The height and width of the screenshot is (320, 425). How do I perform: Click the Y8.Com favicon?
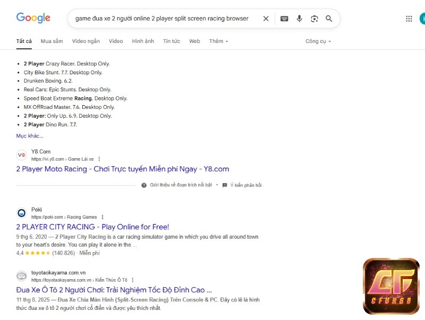pos(21,155)
